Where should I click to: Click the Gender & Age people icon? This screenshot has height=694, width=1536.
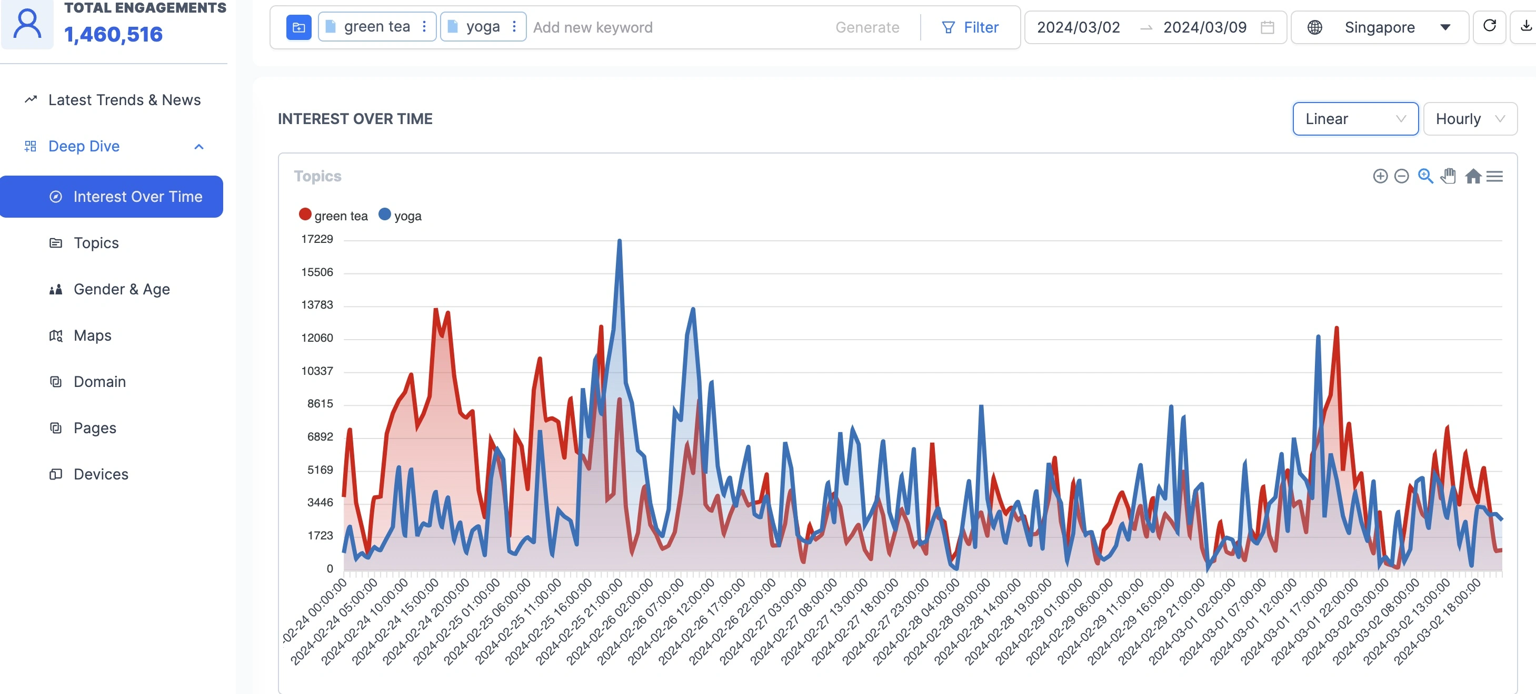[x=56, y=290]
